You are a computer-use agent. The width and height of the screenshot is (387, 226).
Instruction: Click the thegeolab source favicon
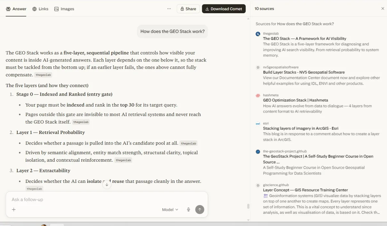point(258,34)
